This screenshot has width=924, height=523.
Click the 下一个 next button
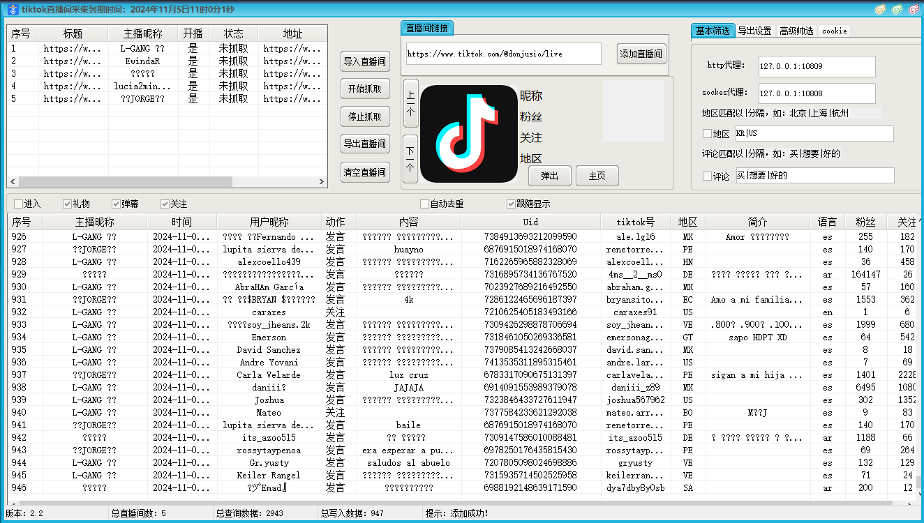coord(410,159)
